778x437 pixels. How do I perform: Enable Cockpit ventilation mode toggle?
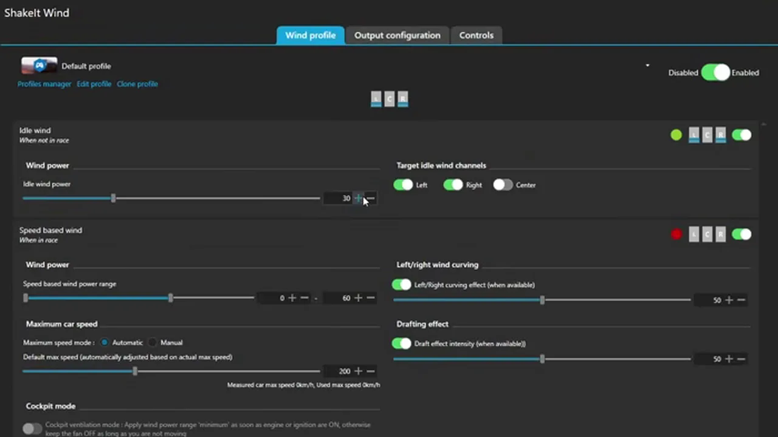coord(32,429)
